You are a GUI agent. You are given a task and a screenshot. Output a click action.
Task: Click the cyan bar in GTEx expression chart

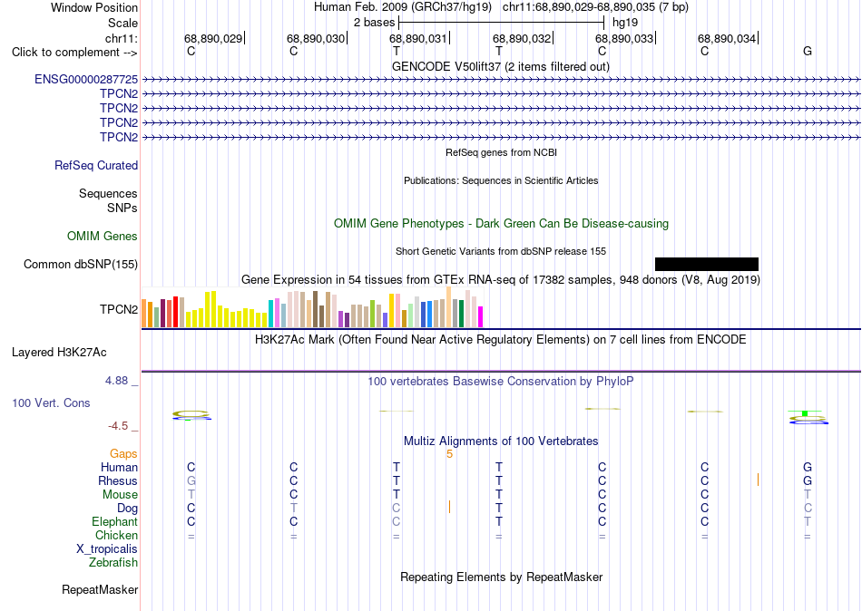click(271, 314)
